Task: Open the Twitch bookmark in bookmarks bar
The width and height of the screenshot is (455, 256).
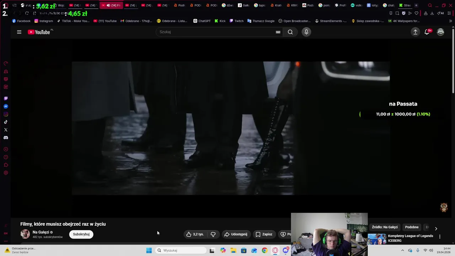Action: pyautogui.click(x=236, y=21)
